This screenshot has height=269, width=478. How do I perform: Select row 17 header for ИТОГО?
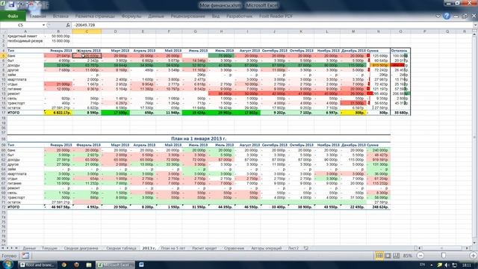pyautogui.click(x=3, y=113)
